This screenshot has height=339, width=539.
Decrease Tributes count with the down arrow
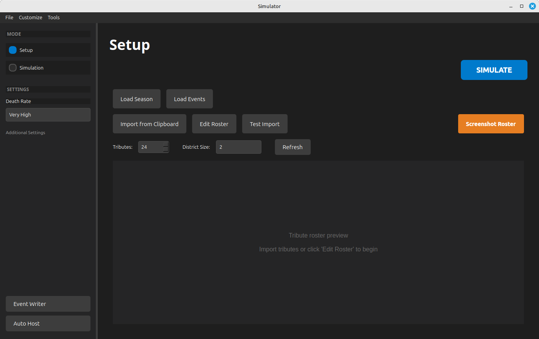[166, 150]
